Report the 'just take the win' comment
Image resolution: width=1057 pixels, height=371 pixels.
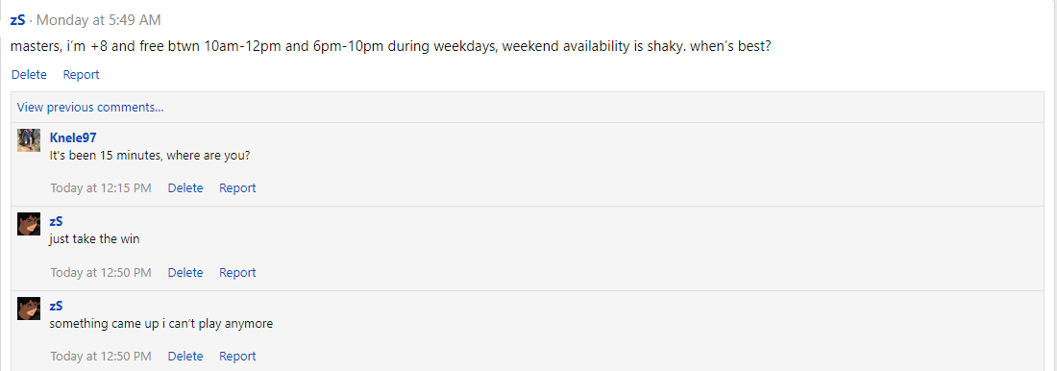click(237, 273)
